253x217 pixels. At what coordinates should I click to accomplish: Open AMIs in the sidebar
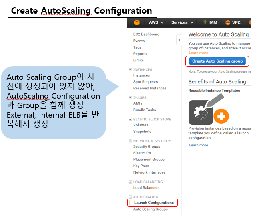pos(138,103)
